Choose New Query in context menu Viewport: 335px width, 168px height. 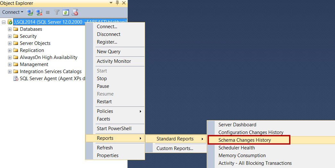(x=115, y=52)
